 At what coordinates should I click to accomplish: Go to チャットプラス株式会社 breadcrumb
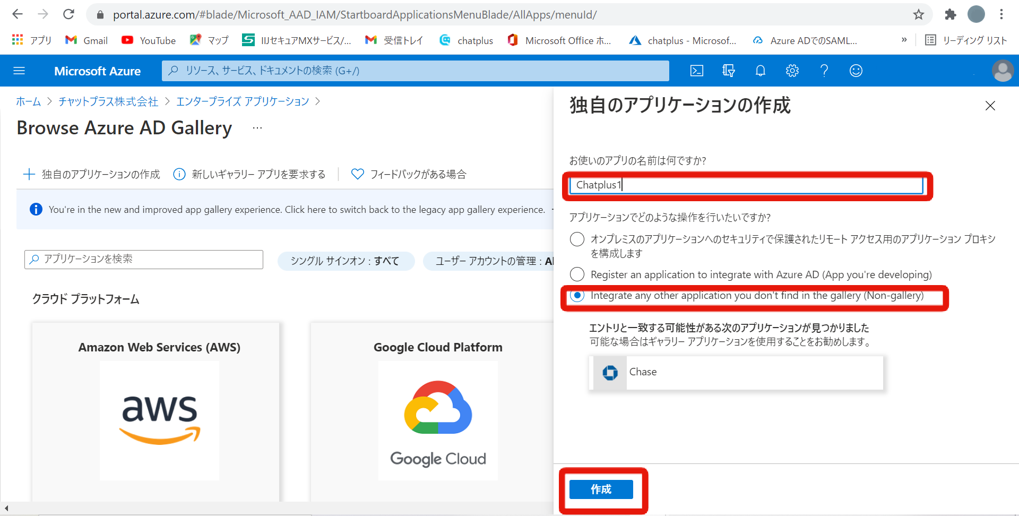108,101
